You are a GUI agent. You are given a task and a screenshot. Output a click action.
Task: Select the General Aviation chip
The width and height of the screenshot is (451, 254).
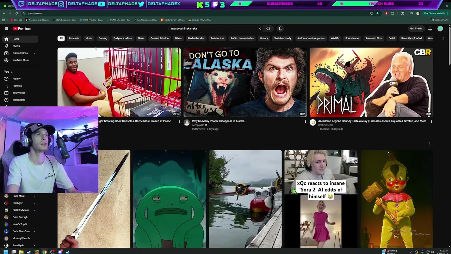click(160, 38)
